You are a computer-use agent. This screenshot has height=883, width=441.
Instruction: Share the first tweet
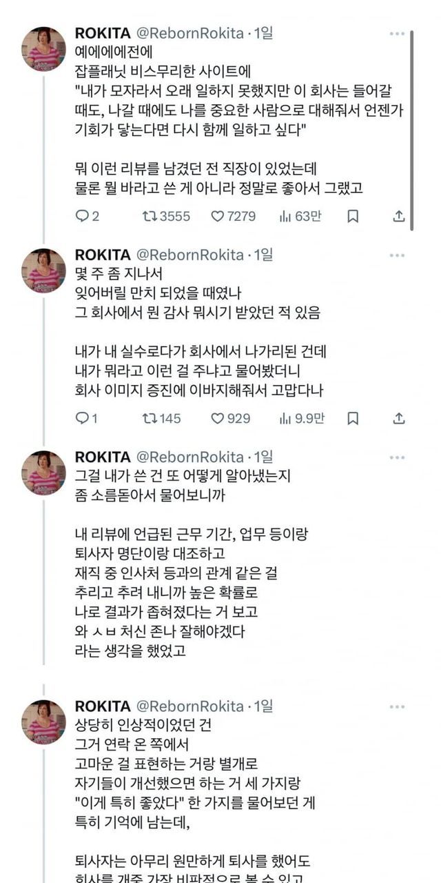pyautogui.click(x=398, y=216)
